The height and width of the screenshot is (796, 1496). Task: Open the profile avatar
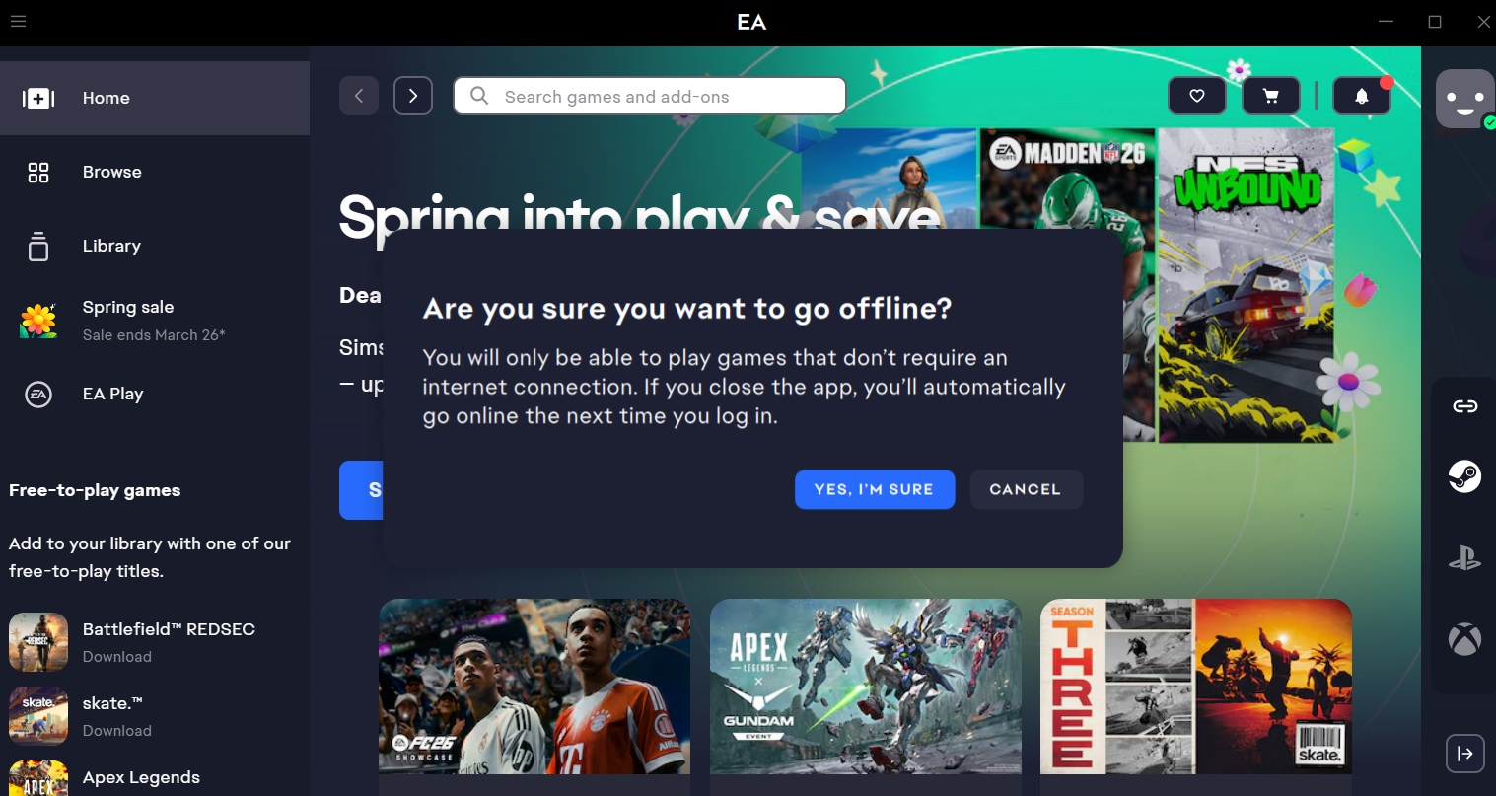coord(1464,98)
